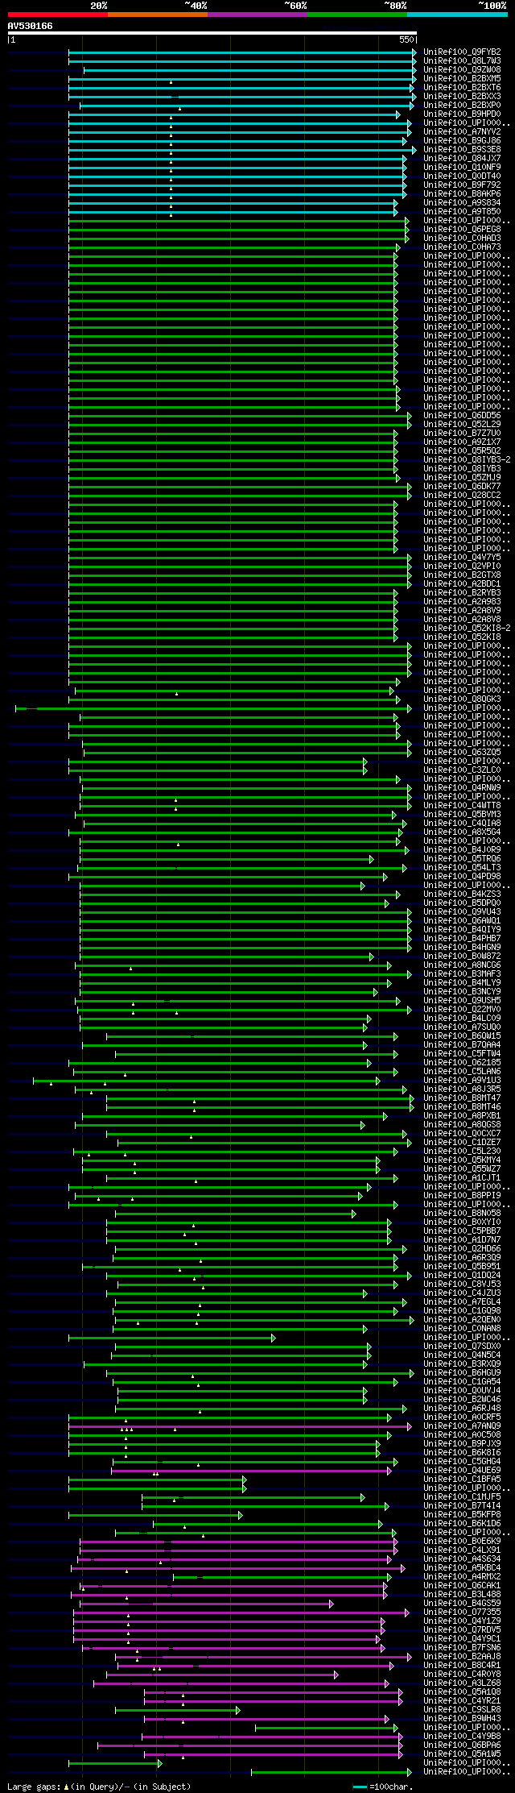This screenshot has height=1793, width=515.
Task: Click the green arrowhead ending the UniRef100_B2RYB3 bar
Action: [x=395, y=592]
